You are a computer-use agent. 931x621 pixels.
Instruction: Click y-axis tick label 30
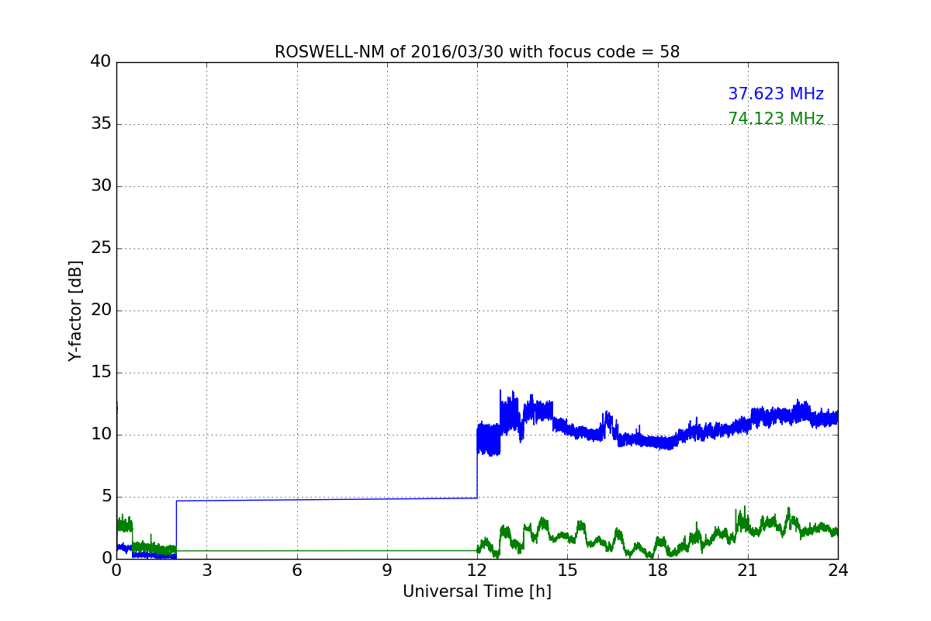pyautogui.click(x=100, y=186)
